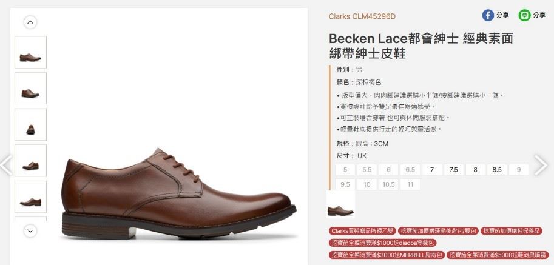Share the product via Facebook icon
The width and height of the screenshot is (554, 265).
tap(488, 15)
